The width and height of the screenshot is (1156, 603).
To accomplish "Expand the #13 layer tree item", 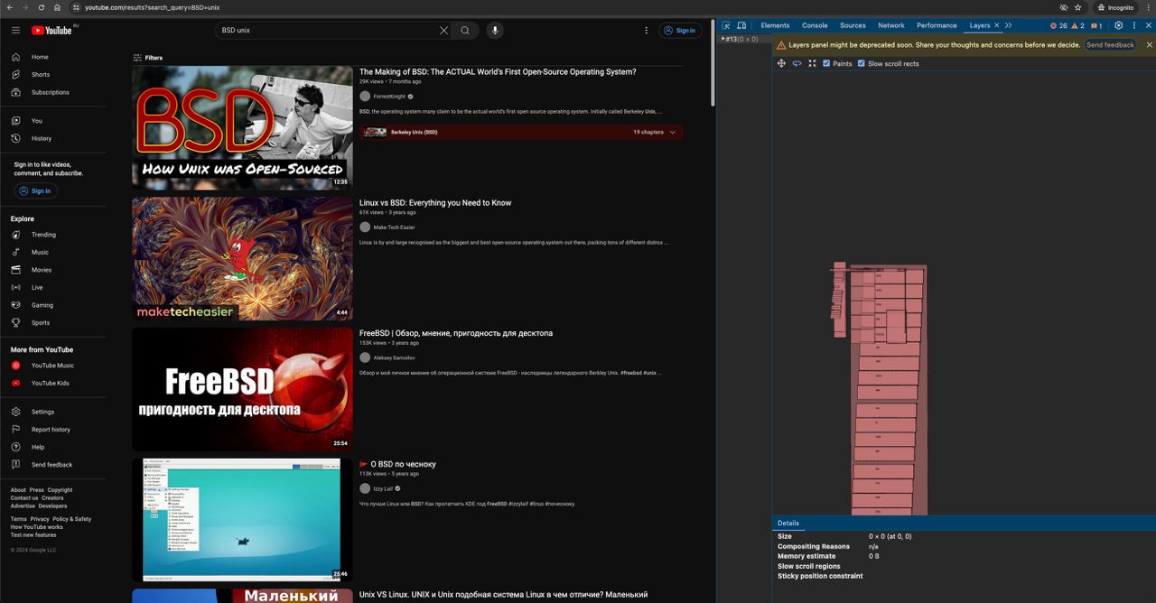I will [722, 39].
